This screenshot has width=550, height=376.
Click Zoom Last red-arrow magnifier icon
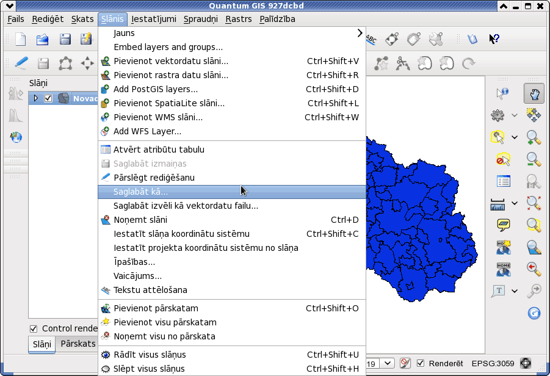(x=534, y=269)
